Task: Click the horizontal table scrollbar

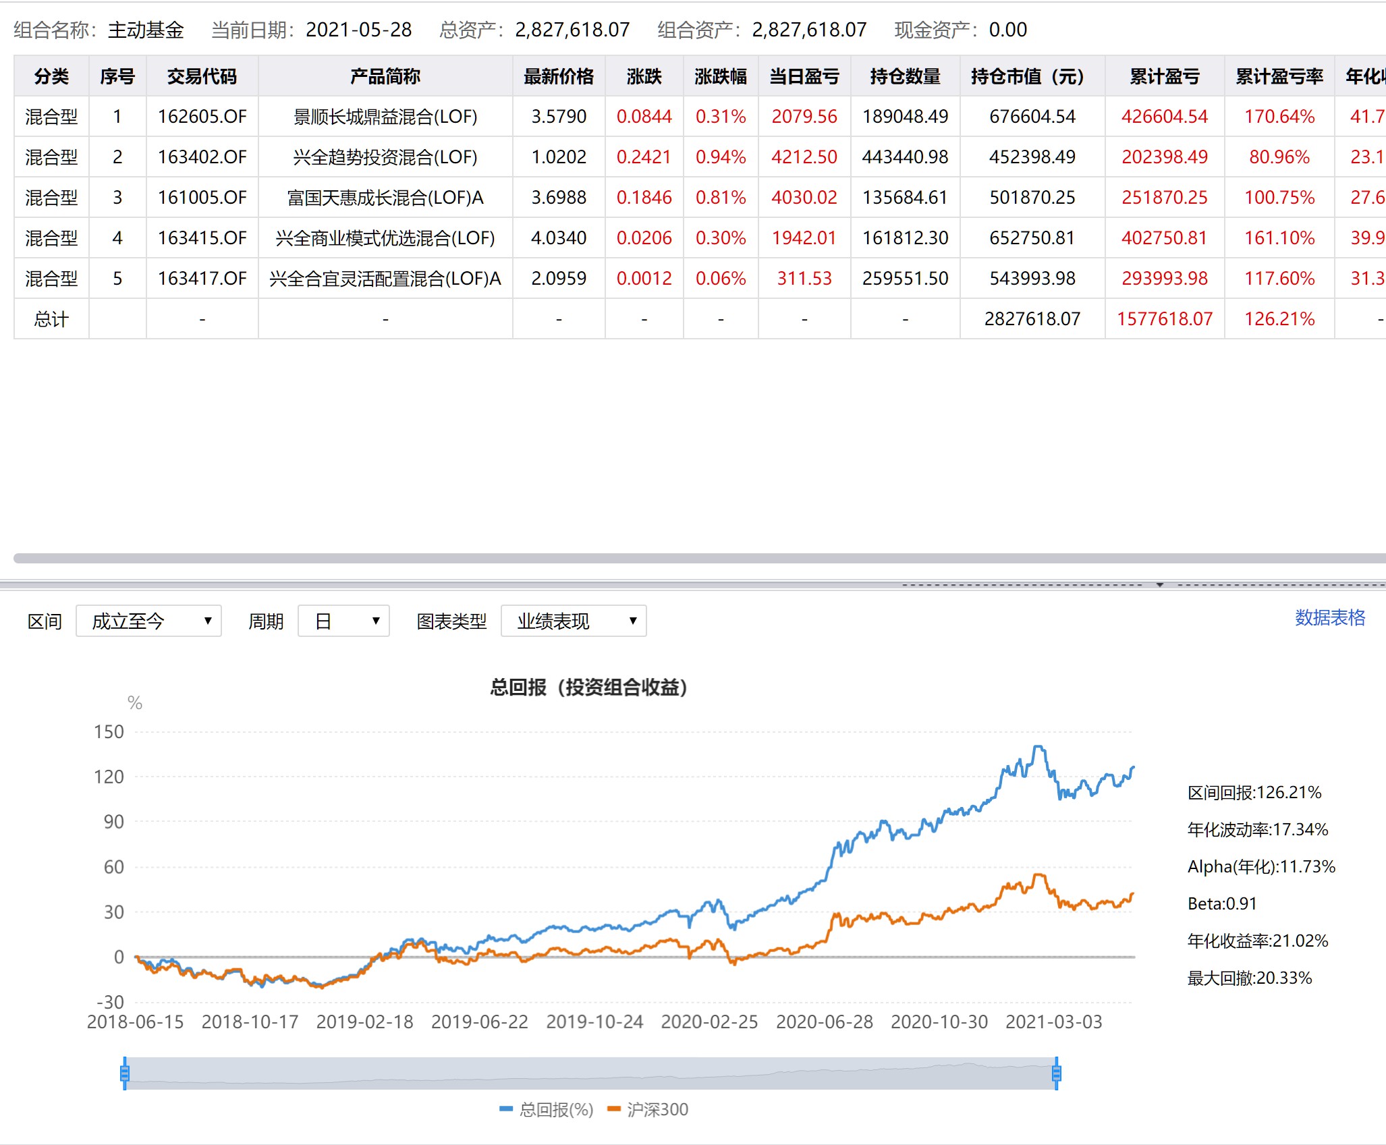Action: 675,558
